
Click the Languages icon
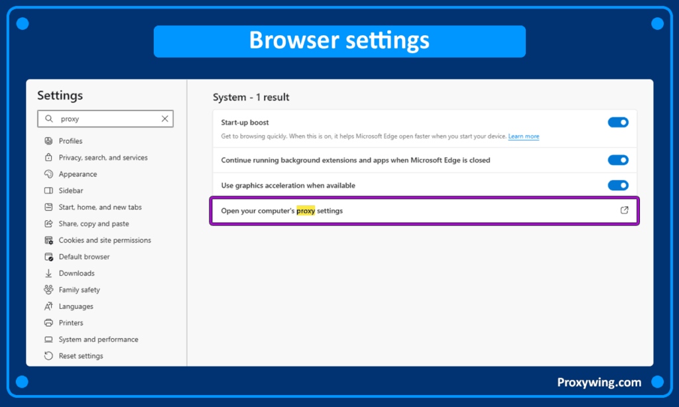pyautogui.click(x=48, y=306)
